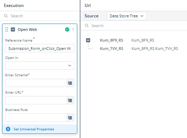Click the gear icon for universal properties
Image resolution: width=187 pixels, height=138 pixels.
pos(8,129)
